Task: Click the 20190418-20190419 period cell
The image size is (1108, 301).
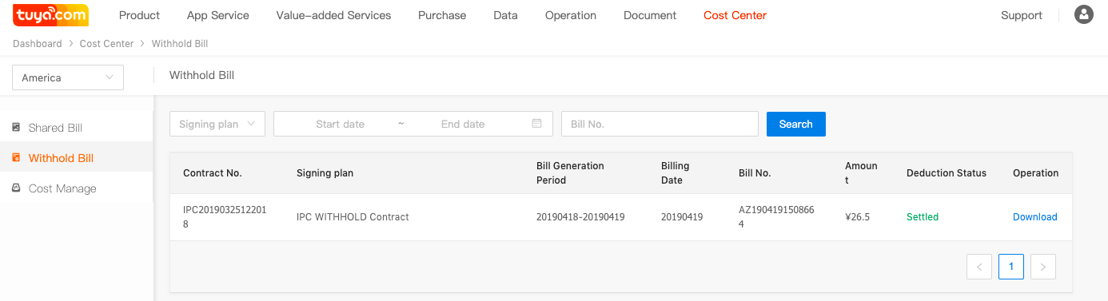Action: pos(580,217)
